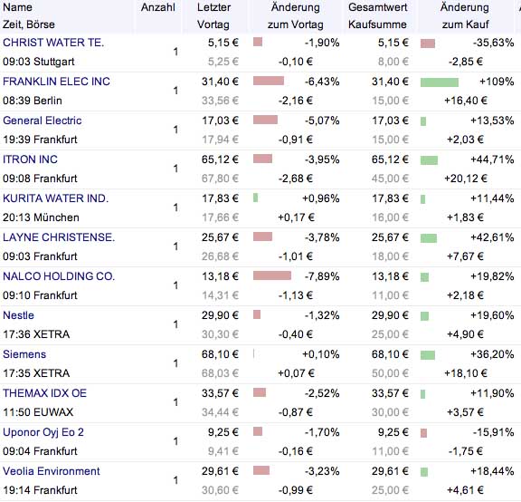Click the General Electric stock name
Screen dimensions: 521x502
coord(43,121)
